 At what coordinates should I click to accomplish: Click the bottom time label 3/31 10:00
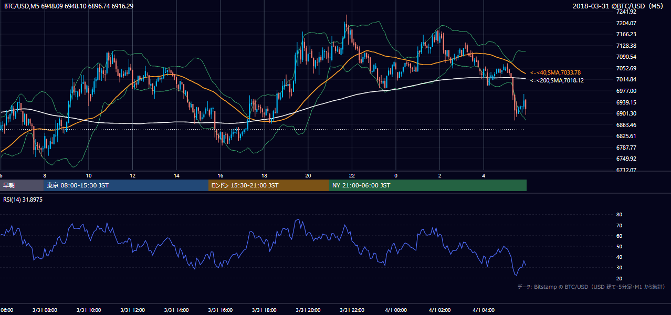click(x=89, y=310)
